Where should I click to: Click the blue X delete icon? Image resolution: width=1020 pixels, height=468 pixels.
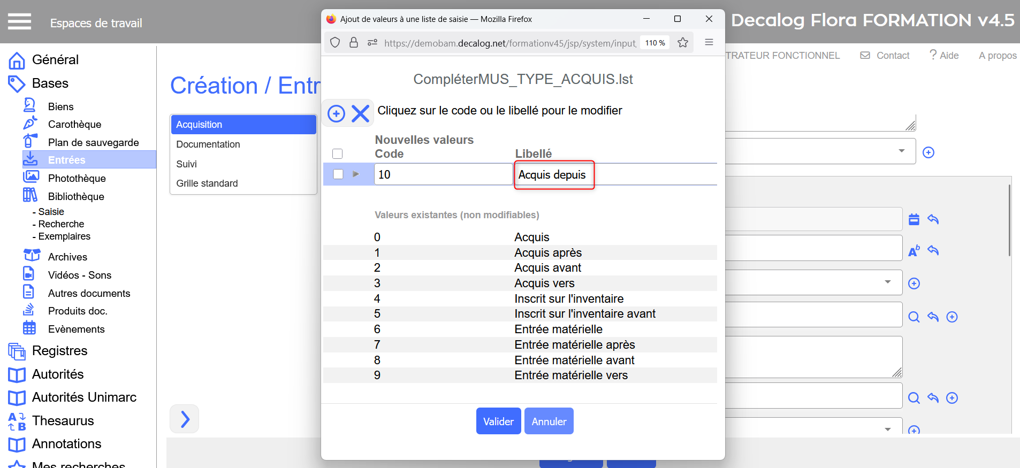[360, 113]
